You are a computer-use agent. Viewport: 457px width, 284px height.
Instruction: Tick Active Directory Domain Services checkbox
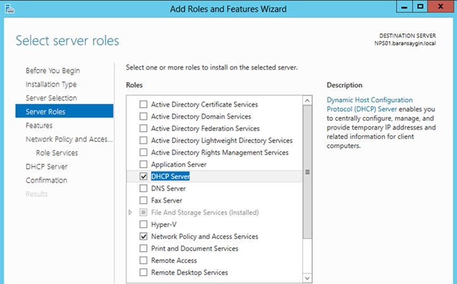144,116
